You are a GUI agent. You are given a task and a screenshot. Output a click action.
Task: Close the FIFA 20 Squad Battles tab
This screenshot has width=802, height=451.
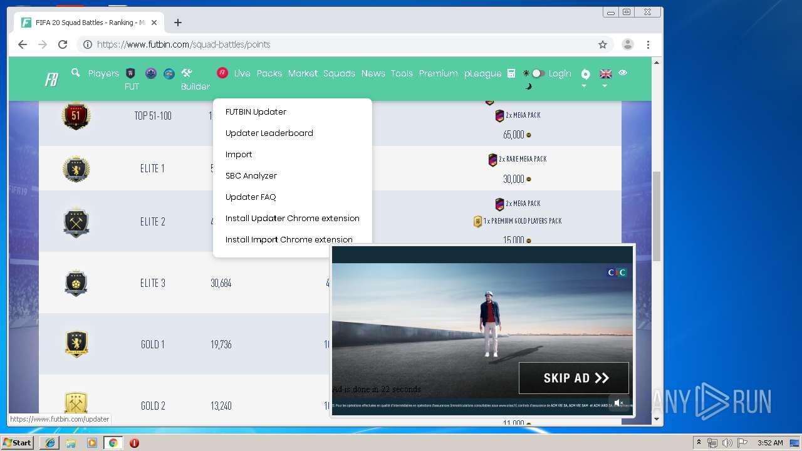tap(154, 23)
